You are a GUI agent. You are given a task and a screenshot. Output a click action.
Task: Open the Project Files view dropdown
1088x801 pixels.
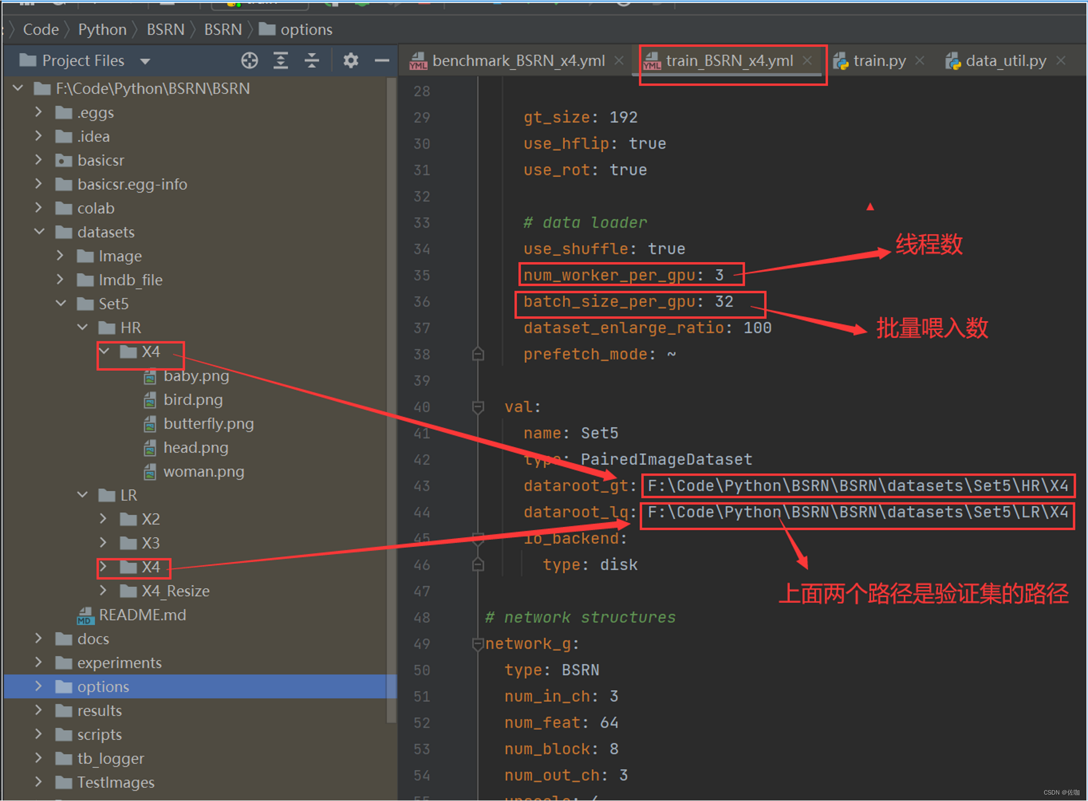pyautogui.click(x=145, y=61)
